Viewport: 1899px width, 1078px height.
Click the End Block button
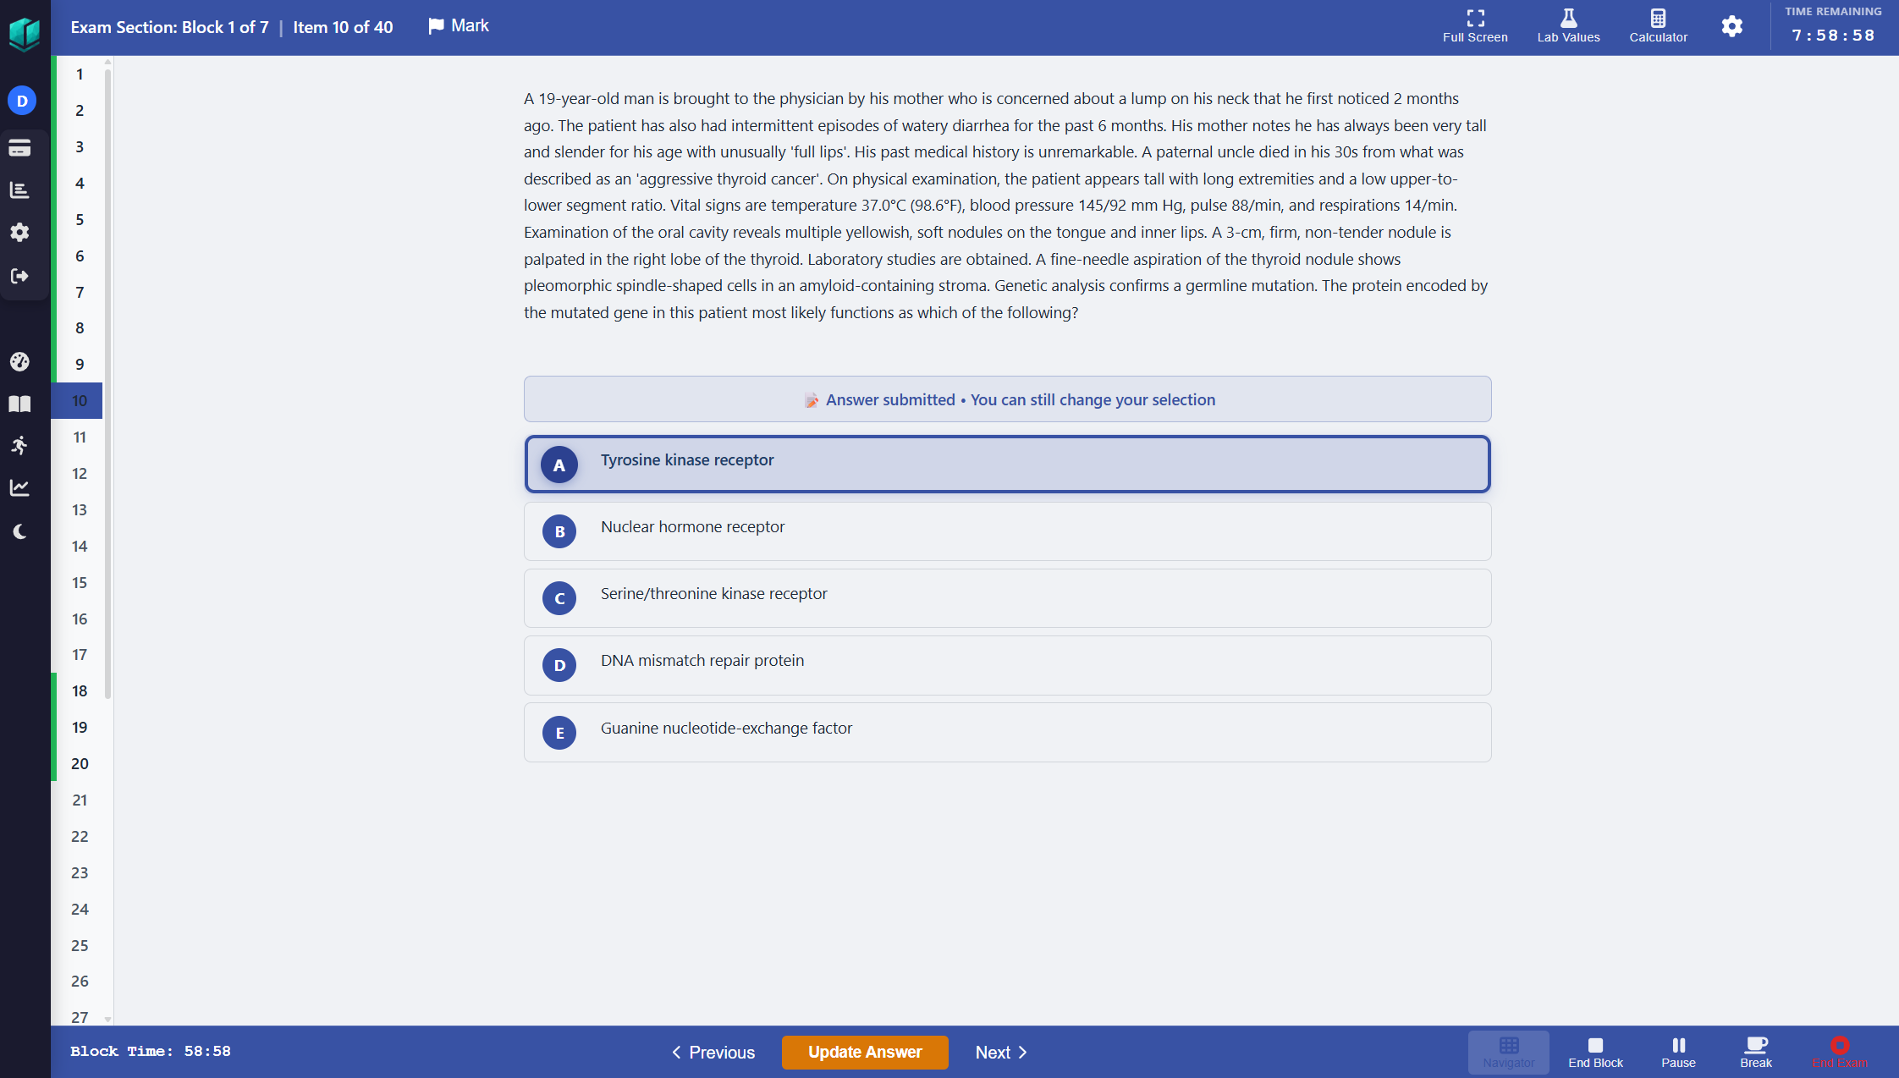pyautogui.click(x=1595, y=1052)
